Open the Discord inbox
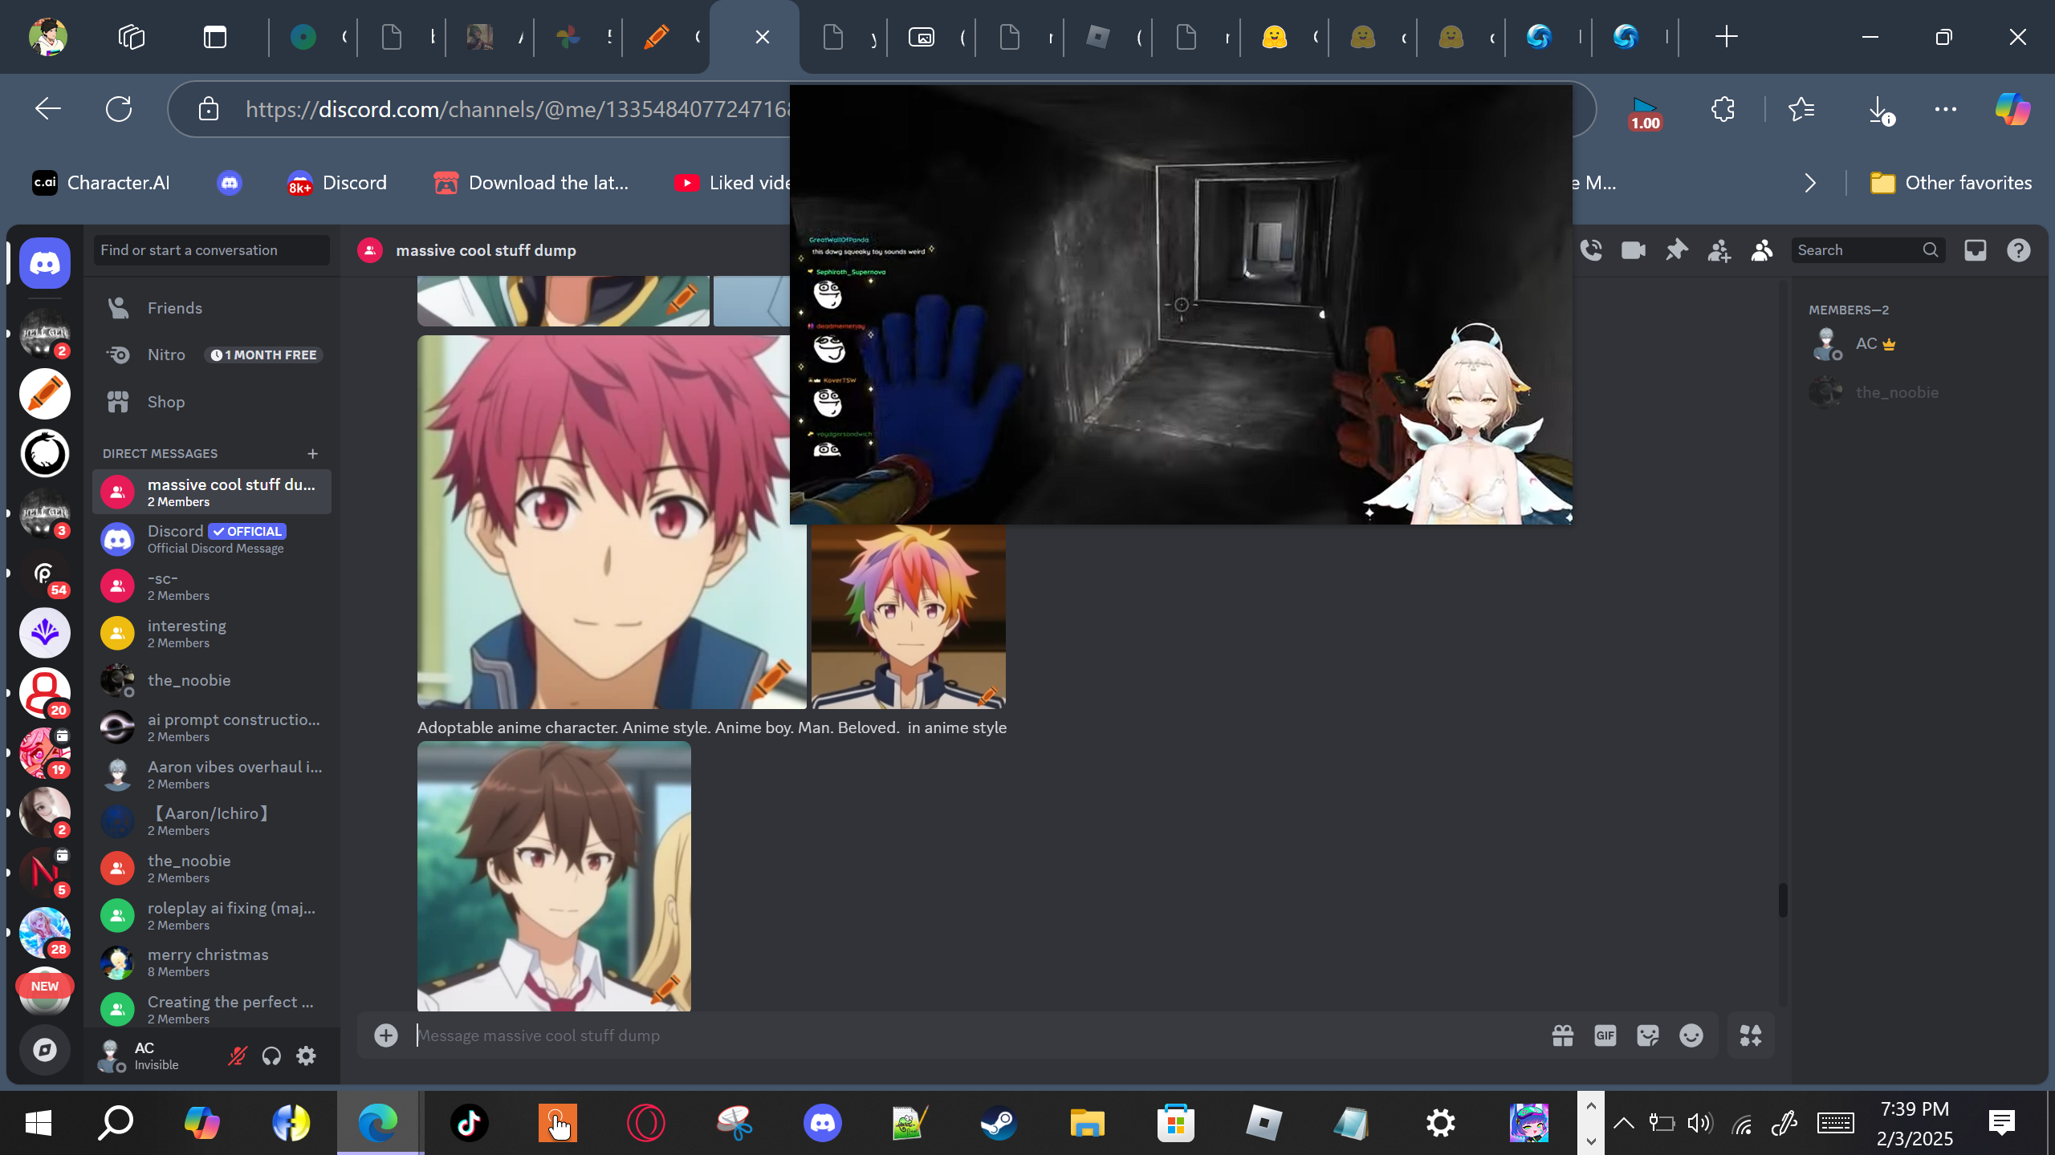2055x1155 pixels. click(1976, 250)
